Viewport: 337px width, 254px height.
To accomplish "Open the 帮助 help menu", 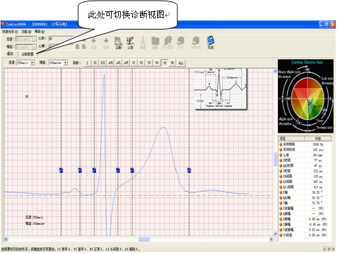I will (39, 32).
